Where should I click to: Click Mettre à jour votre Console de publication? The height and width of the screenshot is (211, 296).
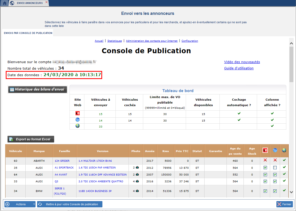(70, 204)
